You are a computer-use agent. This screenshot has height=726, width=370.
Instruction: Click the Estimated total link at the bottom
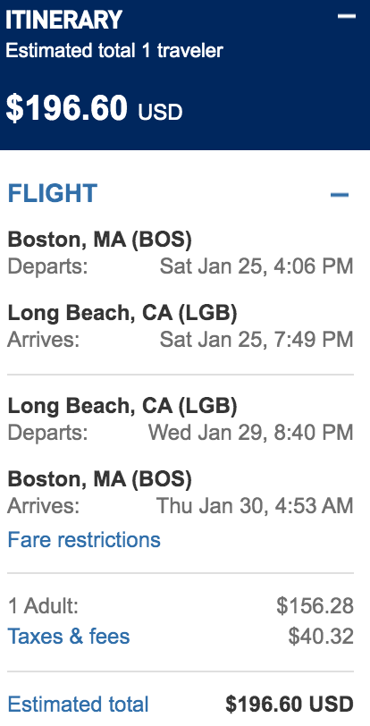point(79,705)
